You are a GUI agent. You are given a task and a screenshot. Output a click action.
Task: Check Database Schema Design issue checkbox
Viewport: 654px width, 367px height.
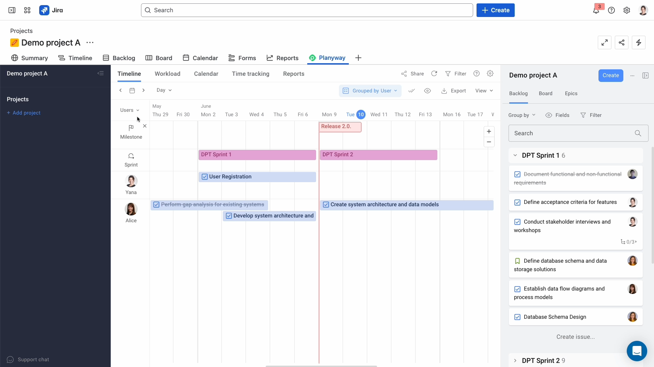click(x=517, y=317)
